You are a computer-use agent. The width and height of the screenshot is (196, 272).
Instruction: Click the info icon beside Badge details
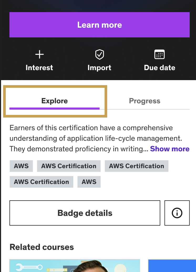point(177,213)
